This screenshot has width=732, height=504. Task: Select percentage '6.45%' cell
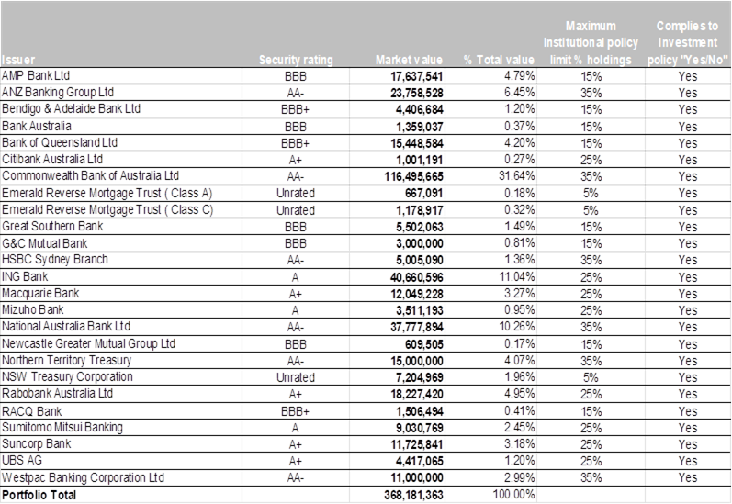(x=519, y=92)
